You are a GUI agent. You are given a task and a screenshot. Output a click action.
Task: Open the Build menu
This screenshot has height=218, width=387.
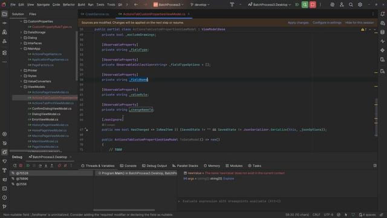[x=81, y=4]
